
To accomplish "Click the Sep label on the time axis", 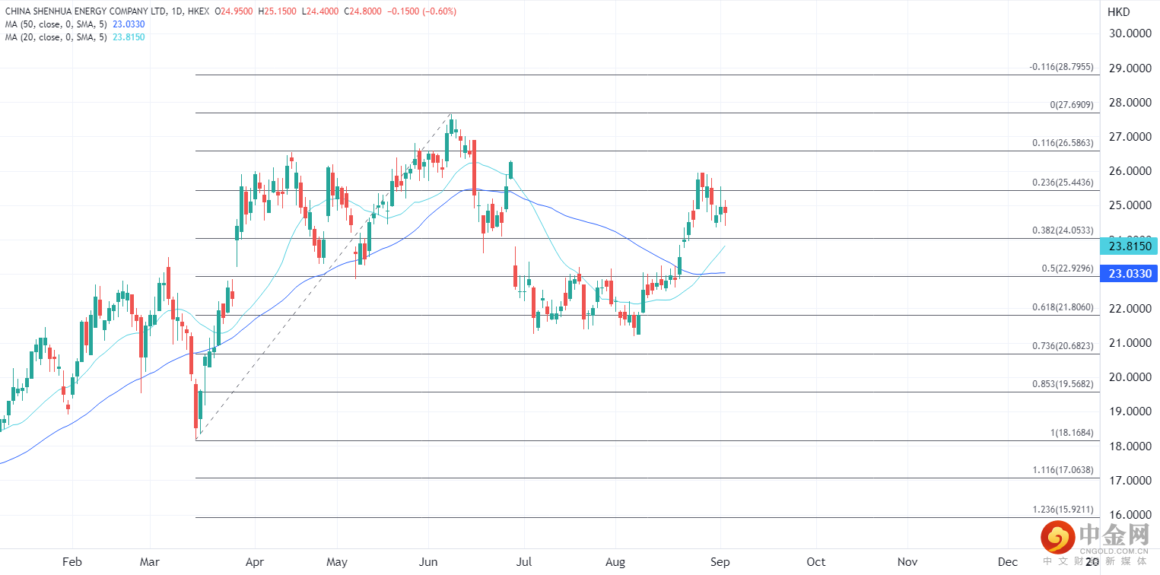I will pyautogui.click(x=720, y=562).
